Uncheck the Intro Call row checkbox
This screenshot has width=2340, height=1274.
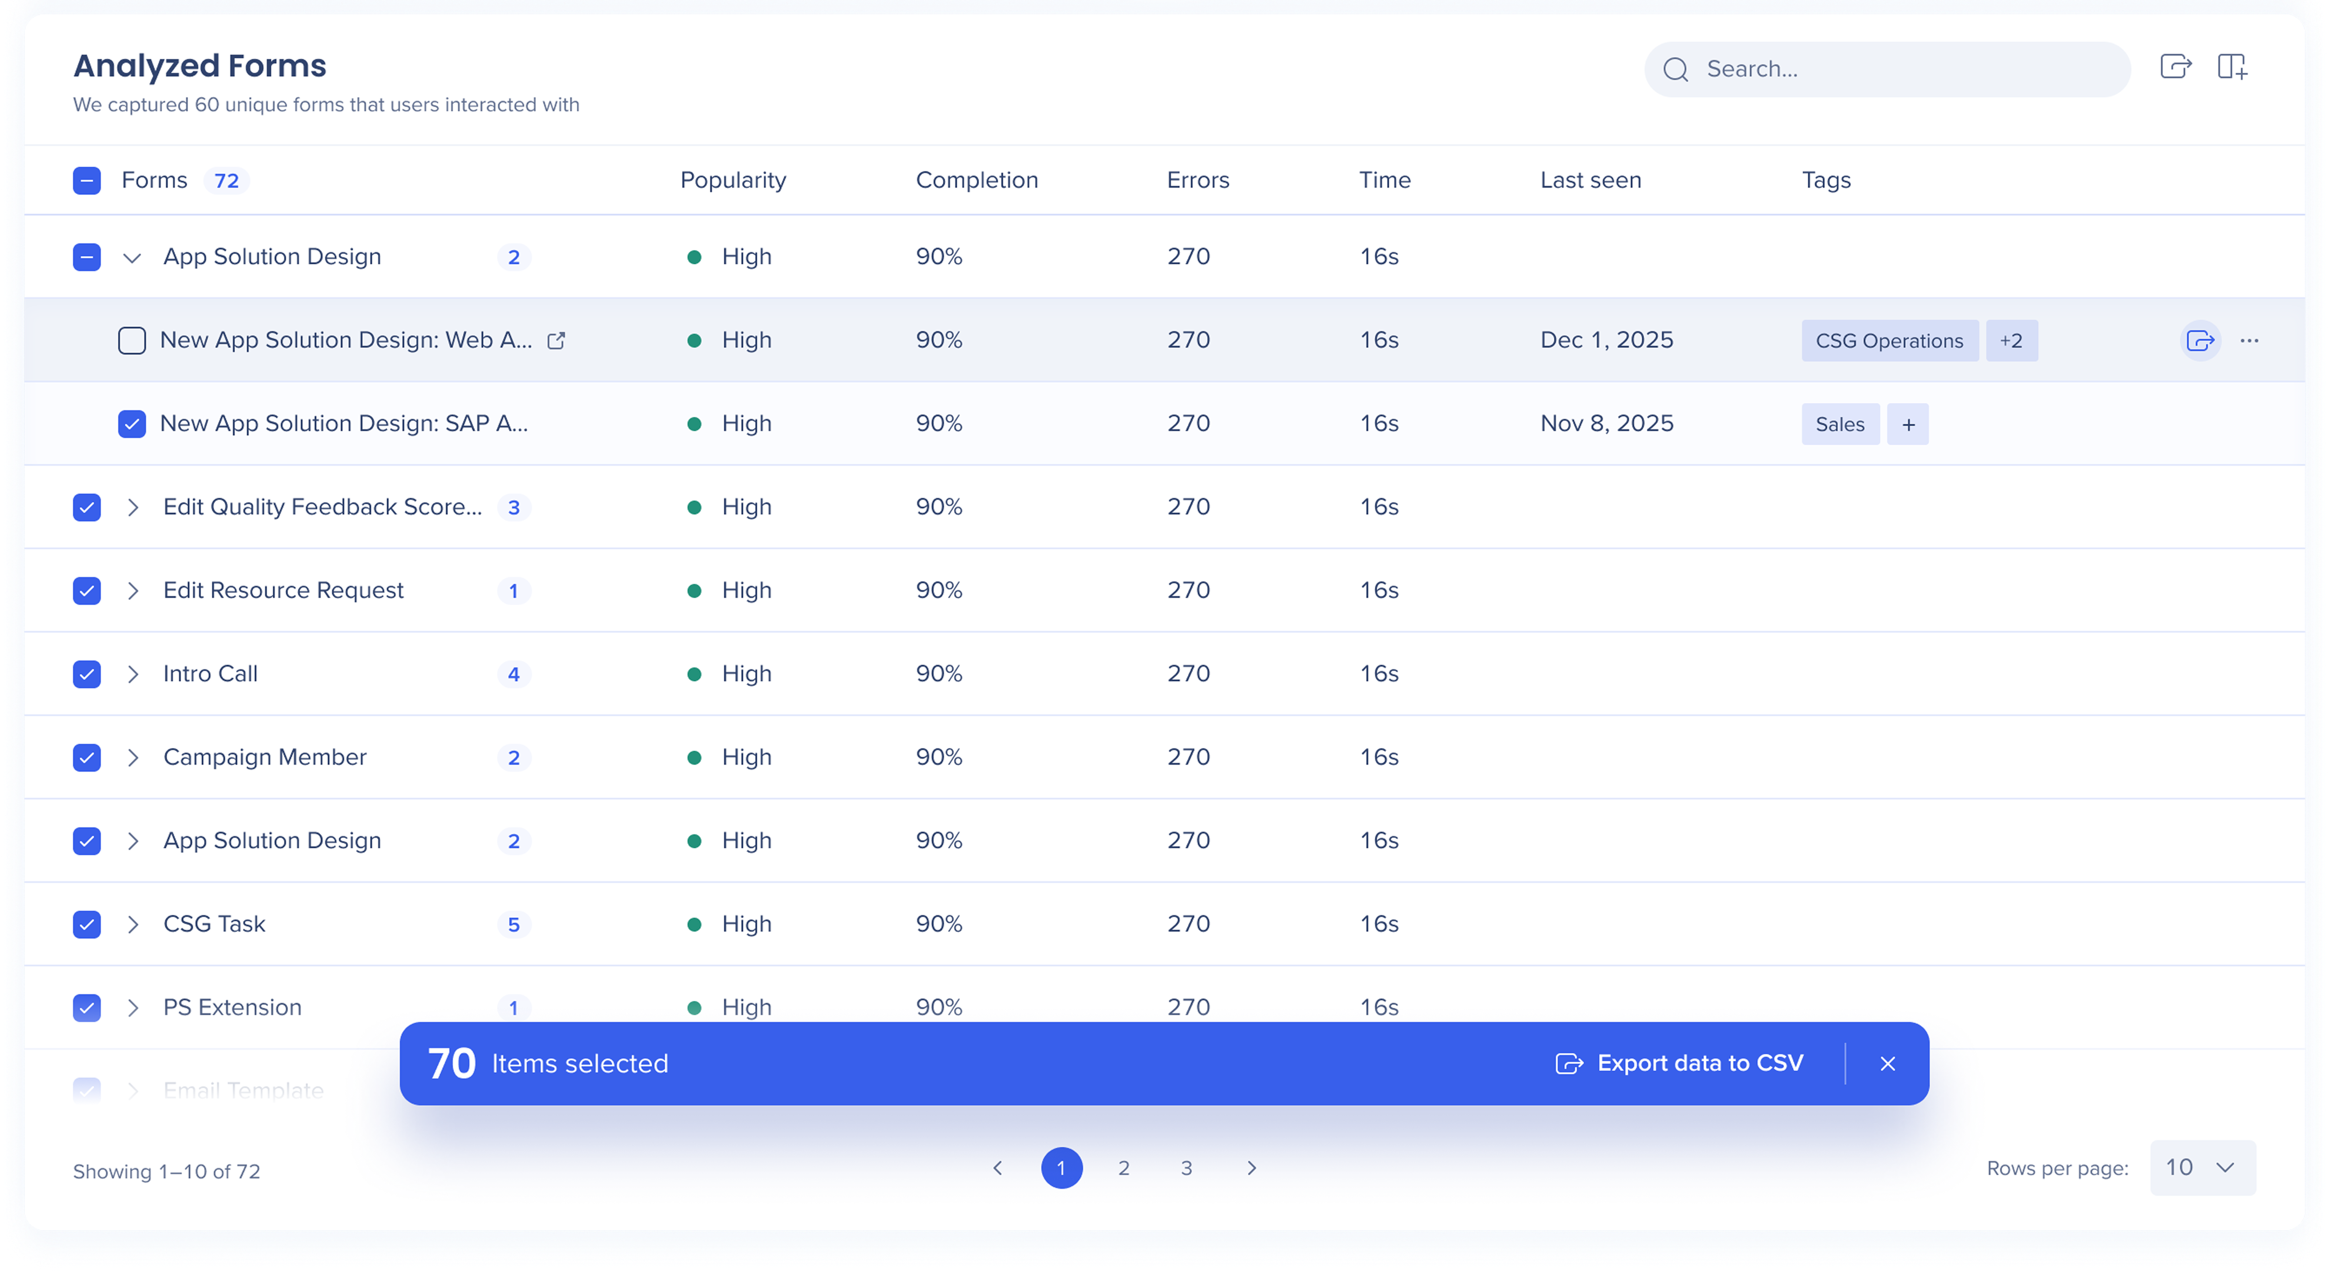(86, 674)
